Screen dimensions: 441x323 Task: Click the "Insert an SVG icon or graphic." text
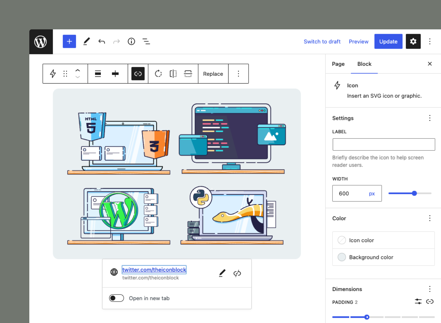click(384, 96)
